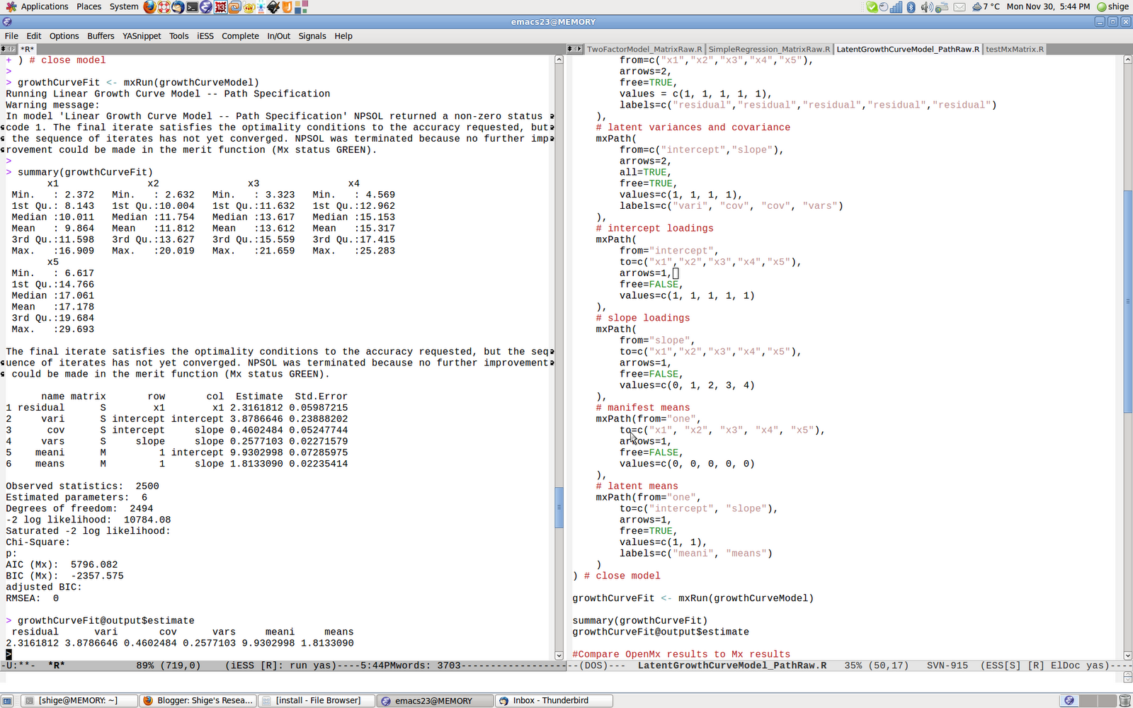1133x708 pixels.
Task: Click the orange-blue swirl launcher icon
Action: 235,7
